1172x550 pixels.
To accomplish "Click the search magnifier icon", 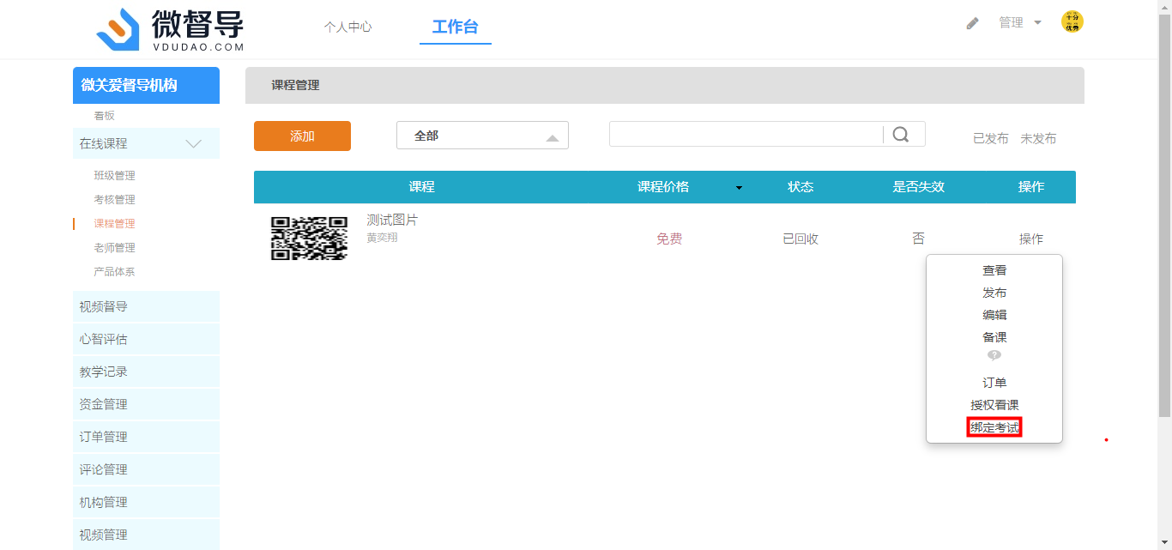I will [x=900, y=135].
